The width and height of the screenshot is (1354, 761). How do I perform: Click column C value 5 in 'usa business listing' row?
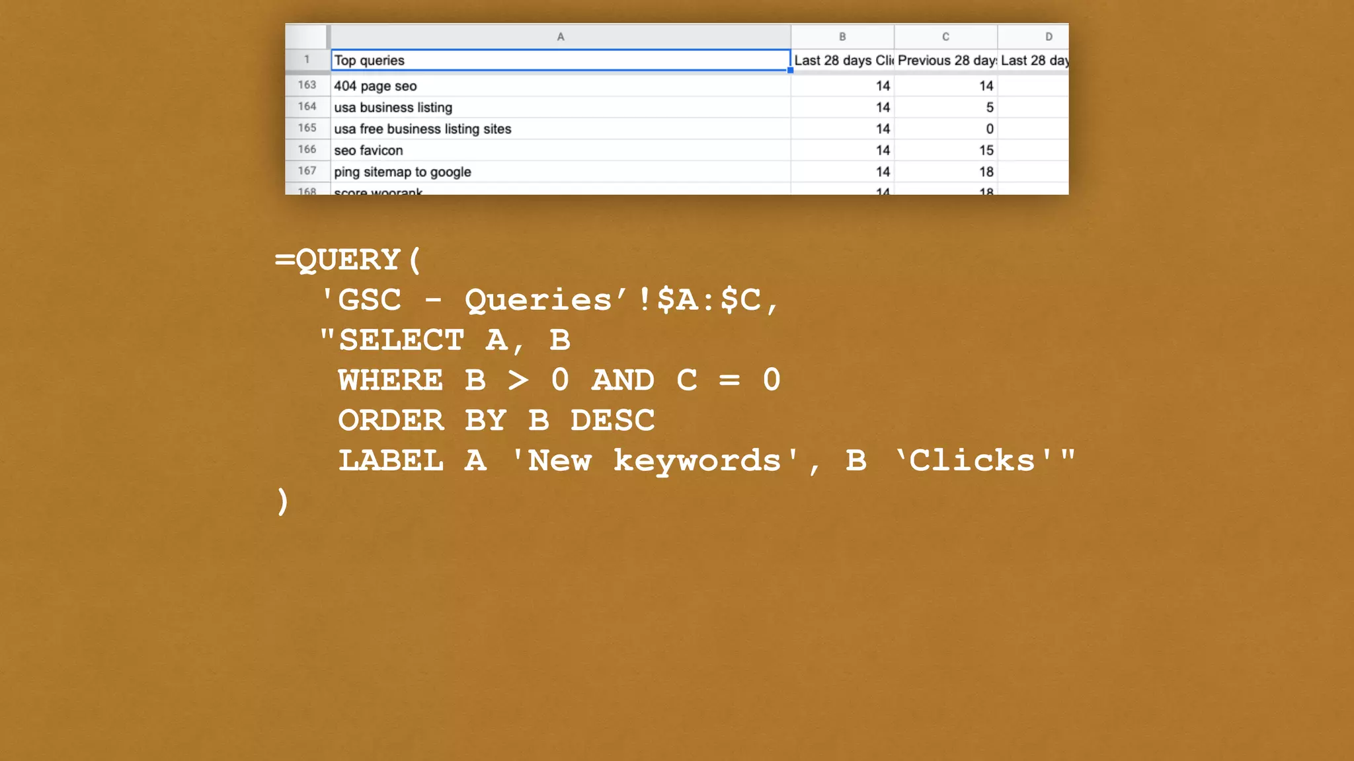tap(945, 107)
